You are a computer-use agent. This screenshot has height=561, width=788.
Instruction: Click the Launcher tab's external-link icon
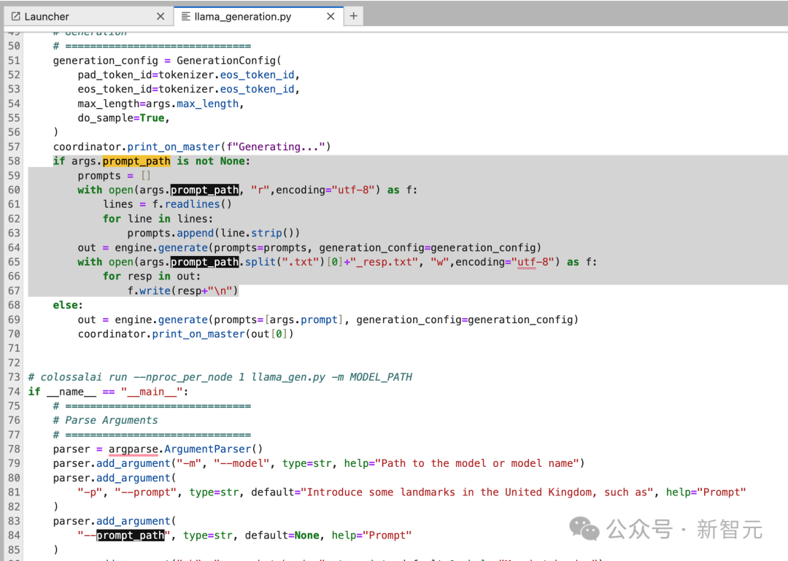15,17
